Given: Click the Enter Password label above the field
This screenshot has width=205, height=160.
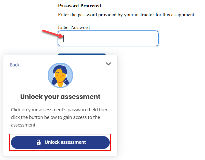Looking at the screenshot, I should click(x=74, y=27).
